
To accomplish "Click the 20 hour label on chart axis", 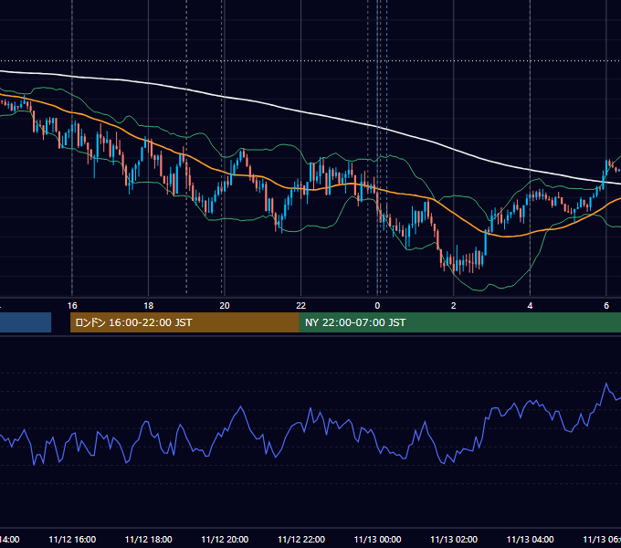I will coord(225,306).
